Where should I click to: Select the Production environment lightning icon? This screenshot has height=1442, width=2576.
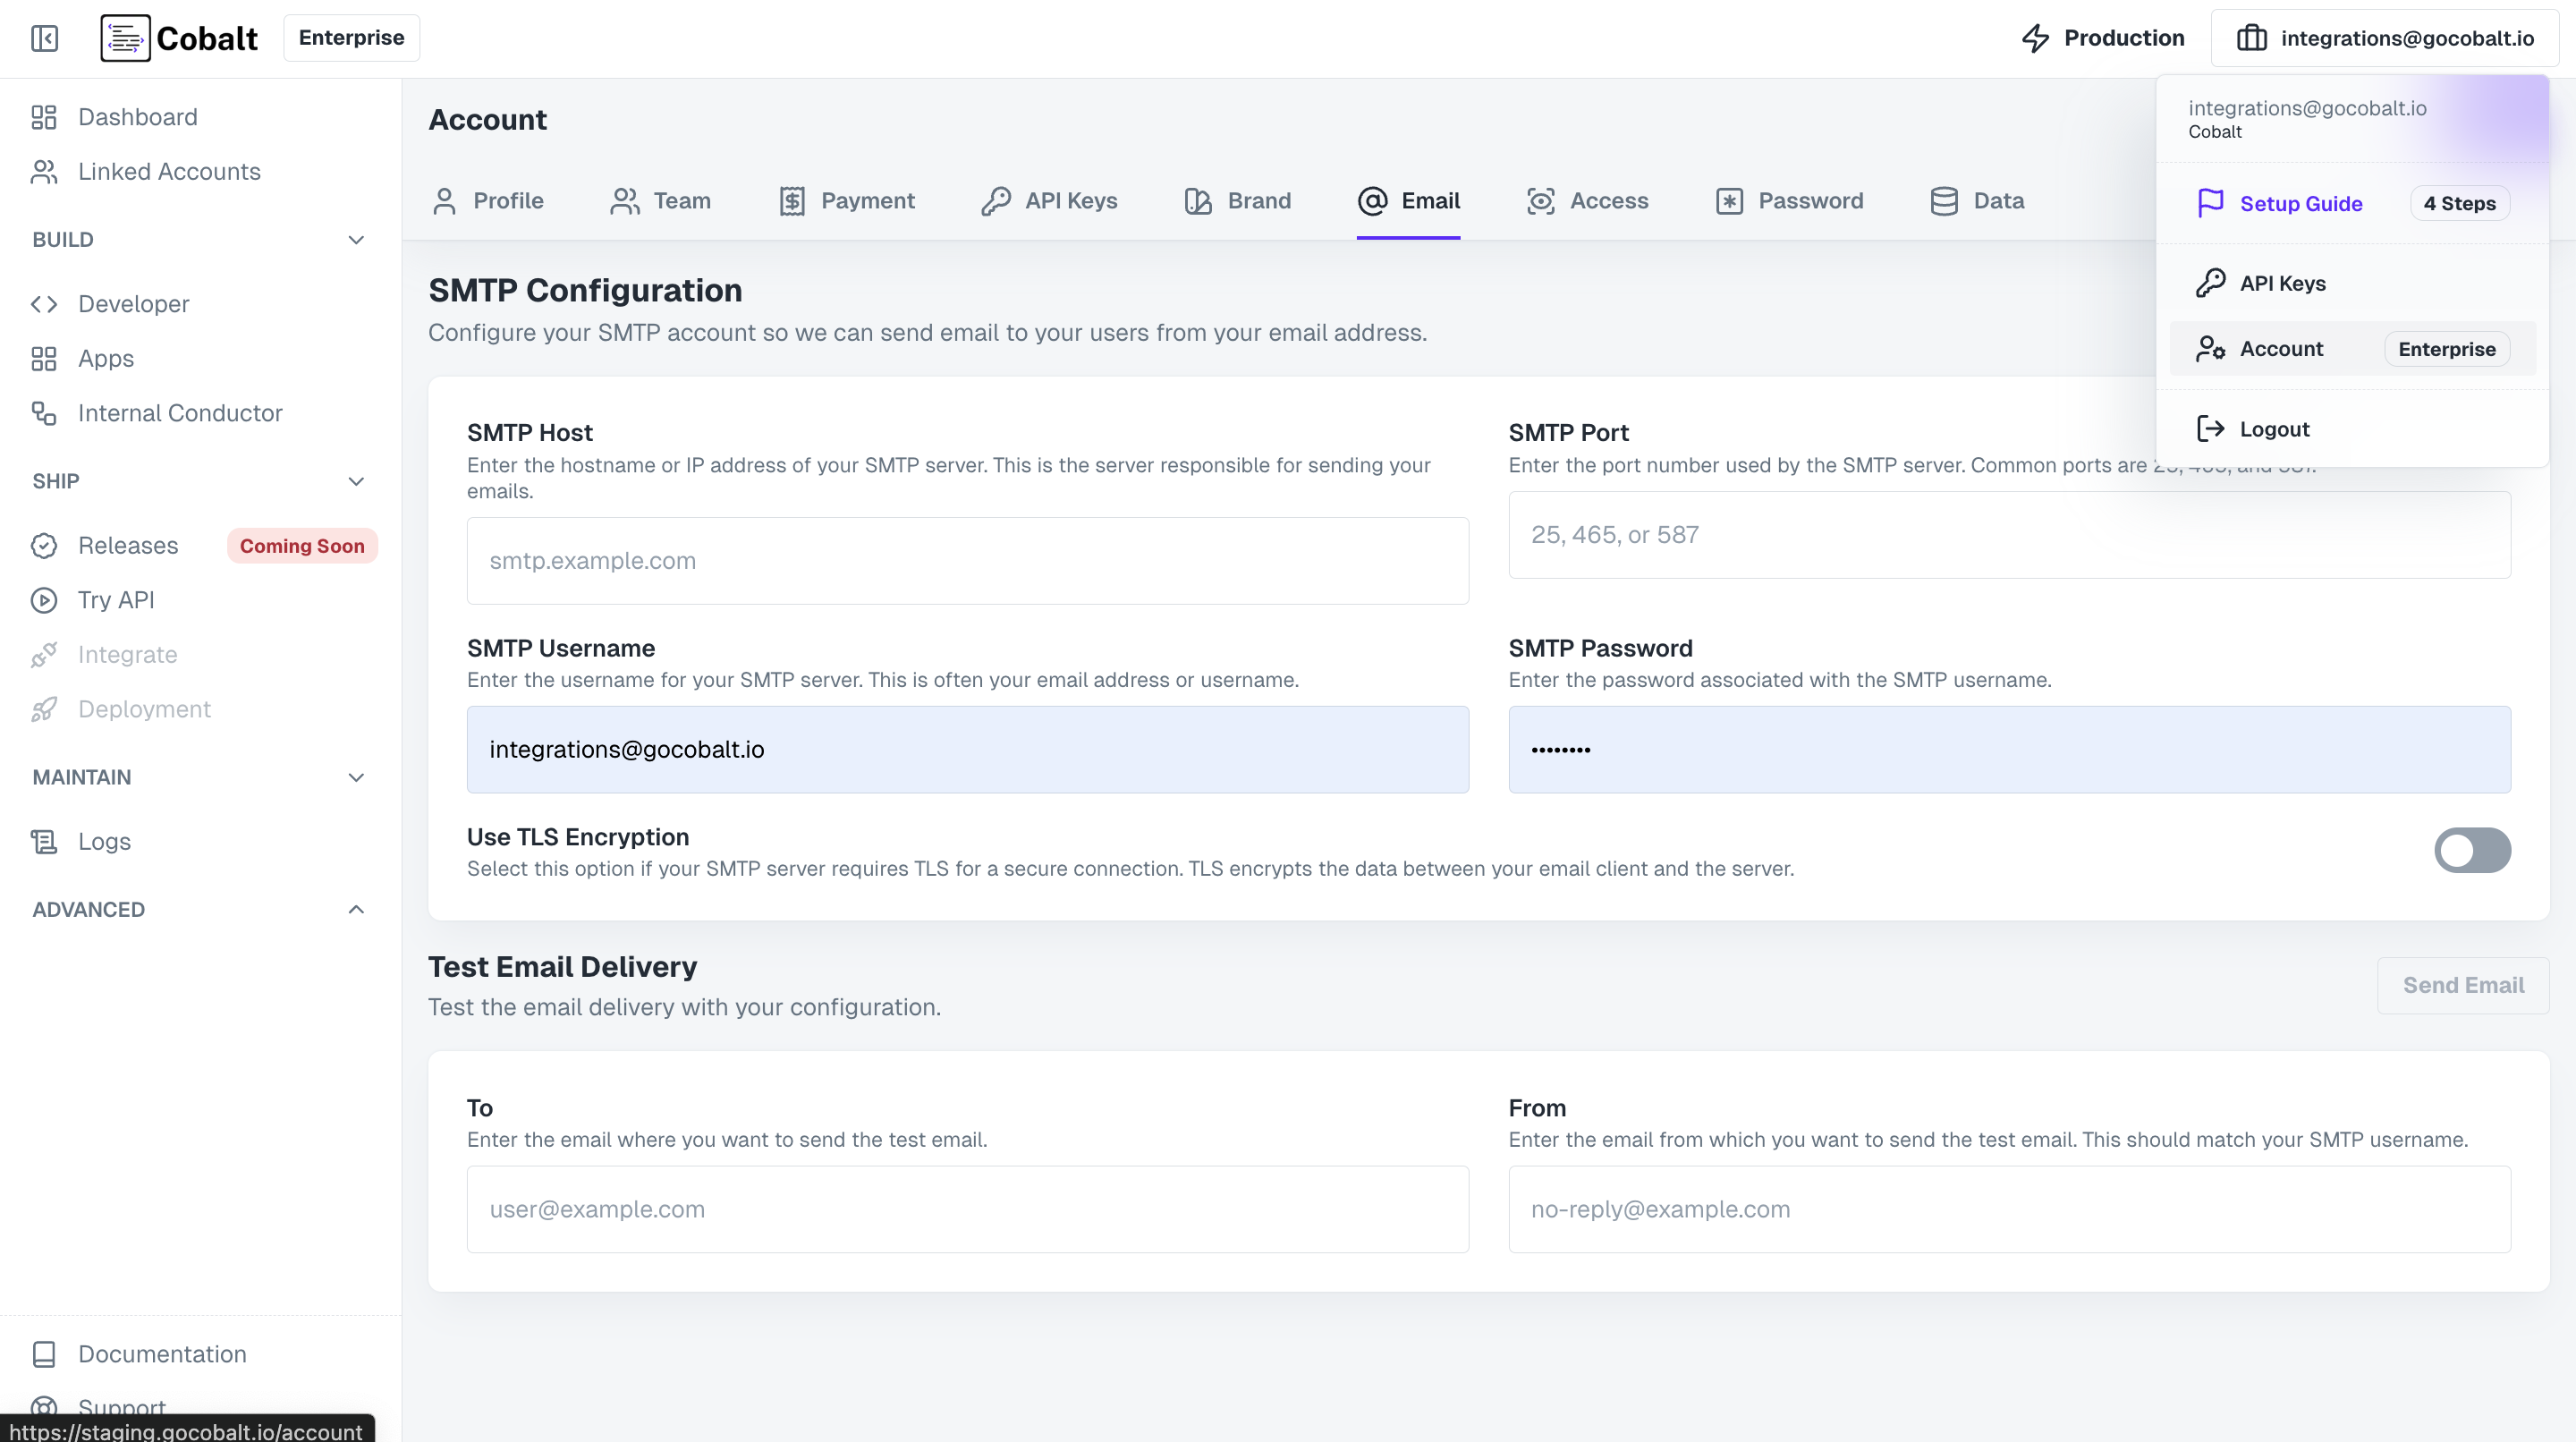2037,38
